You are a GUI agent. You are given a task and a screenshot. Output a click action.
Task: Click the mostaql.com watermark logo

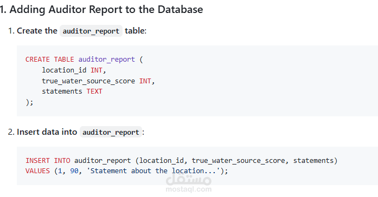(189, 183)
